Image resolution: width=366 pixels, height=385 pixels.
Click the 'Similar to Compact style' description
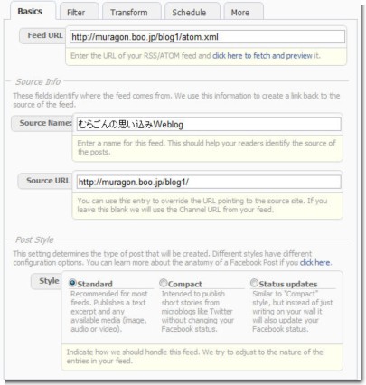coord(293,311)
